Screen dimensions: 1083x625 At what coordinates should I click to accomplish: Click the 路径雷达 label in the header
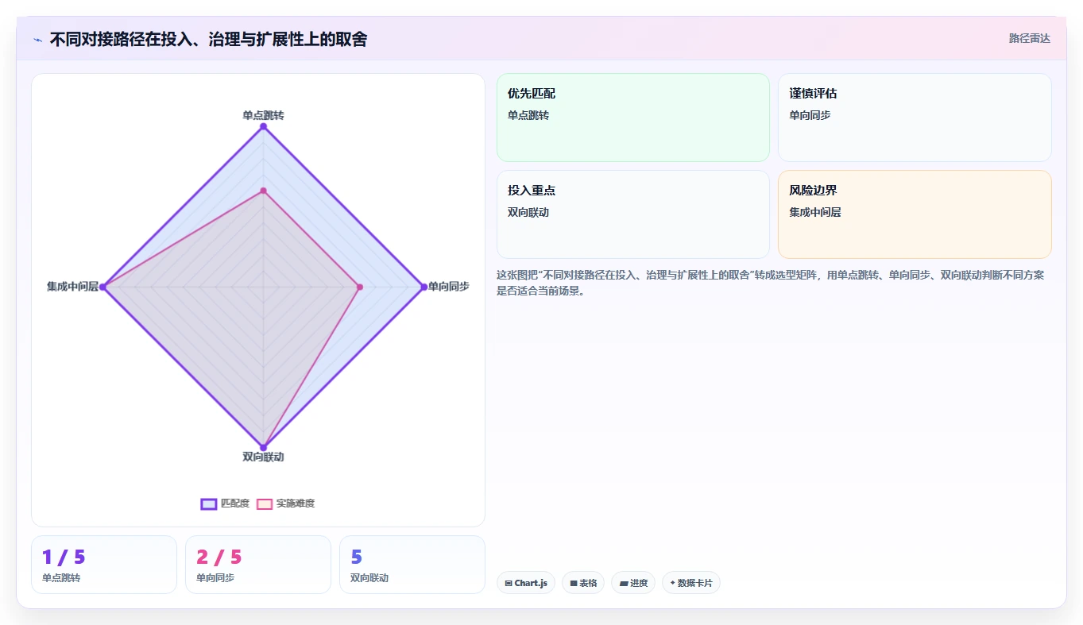coord(1029,38)
